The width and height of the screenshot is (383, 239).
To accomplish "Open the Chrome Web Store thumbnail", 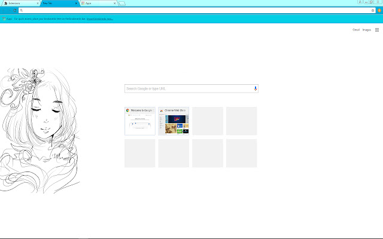I will (x=174, y=121).
